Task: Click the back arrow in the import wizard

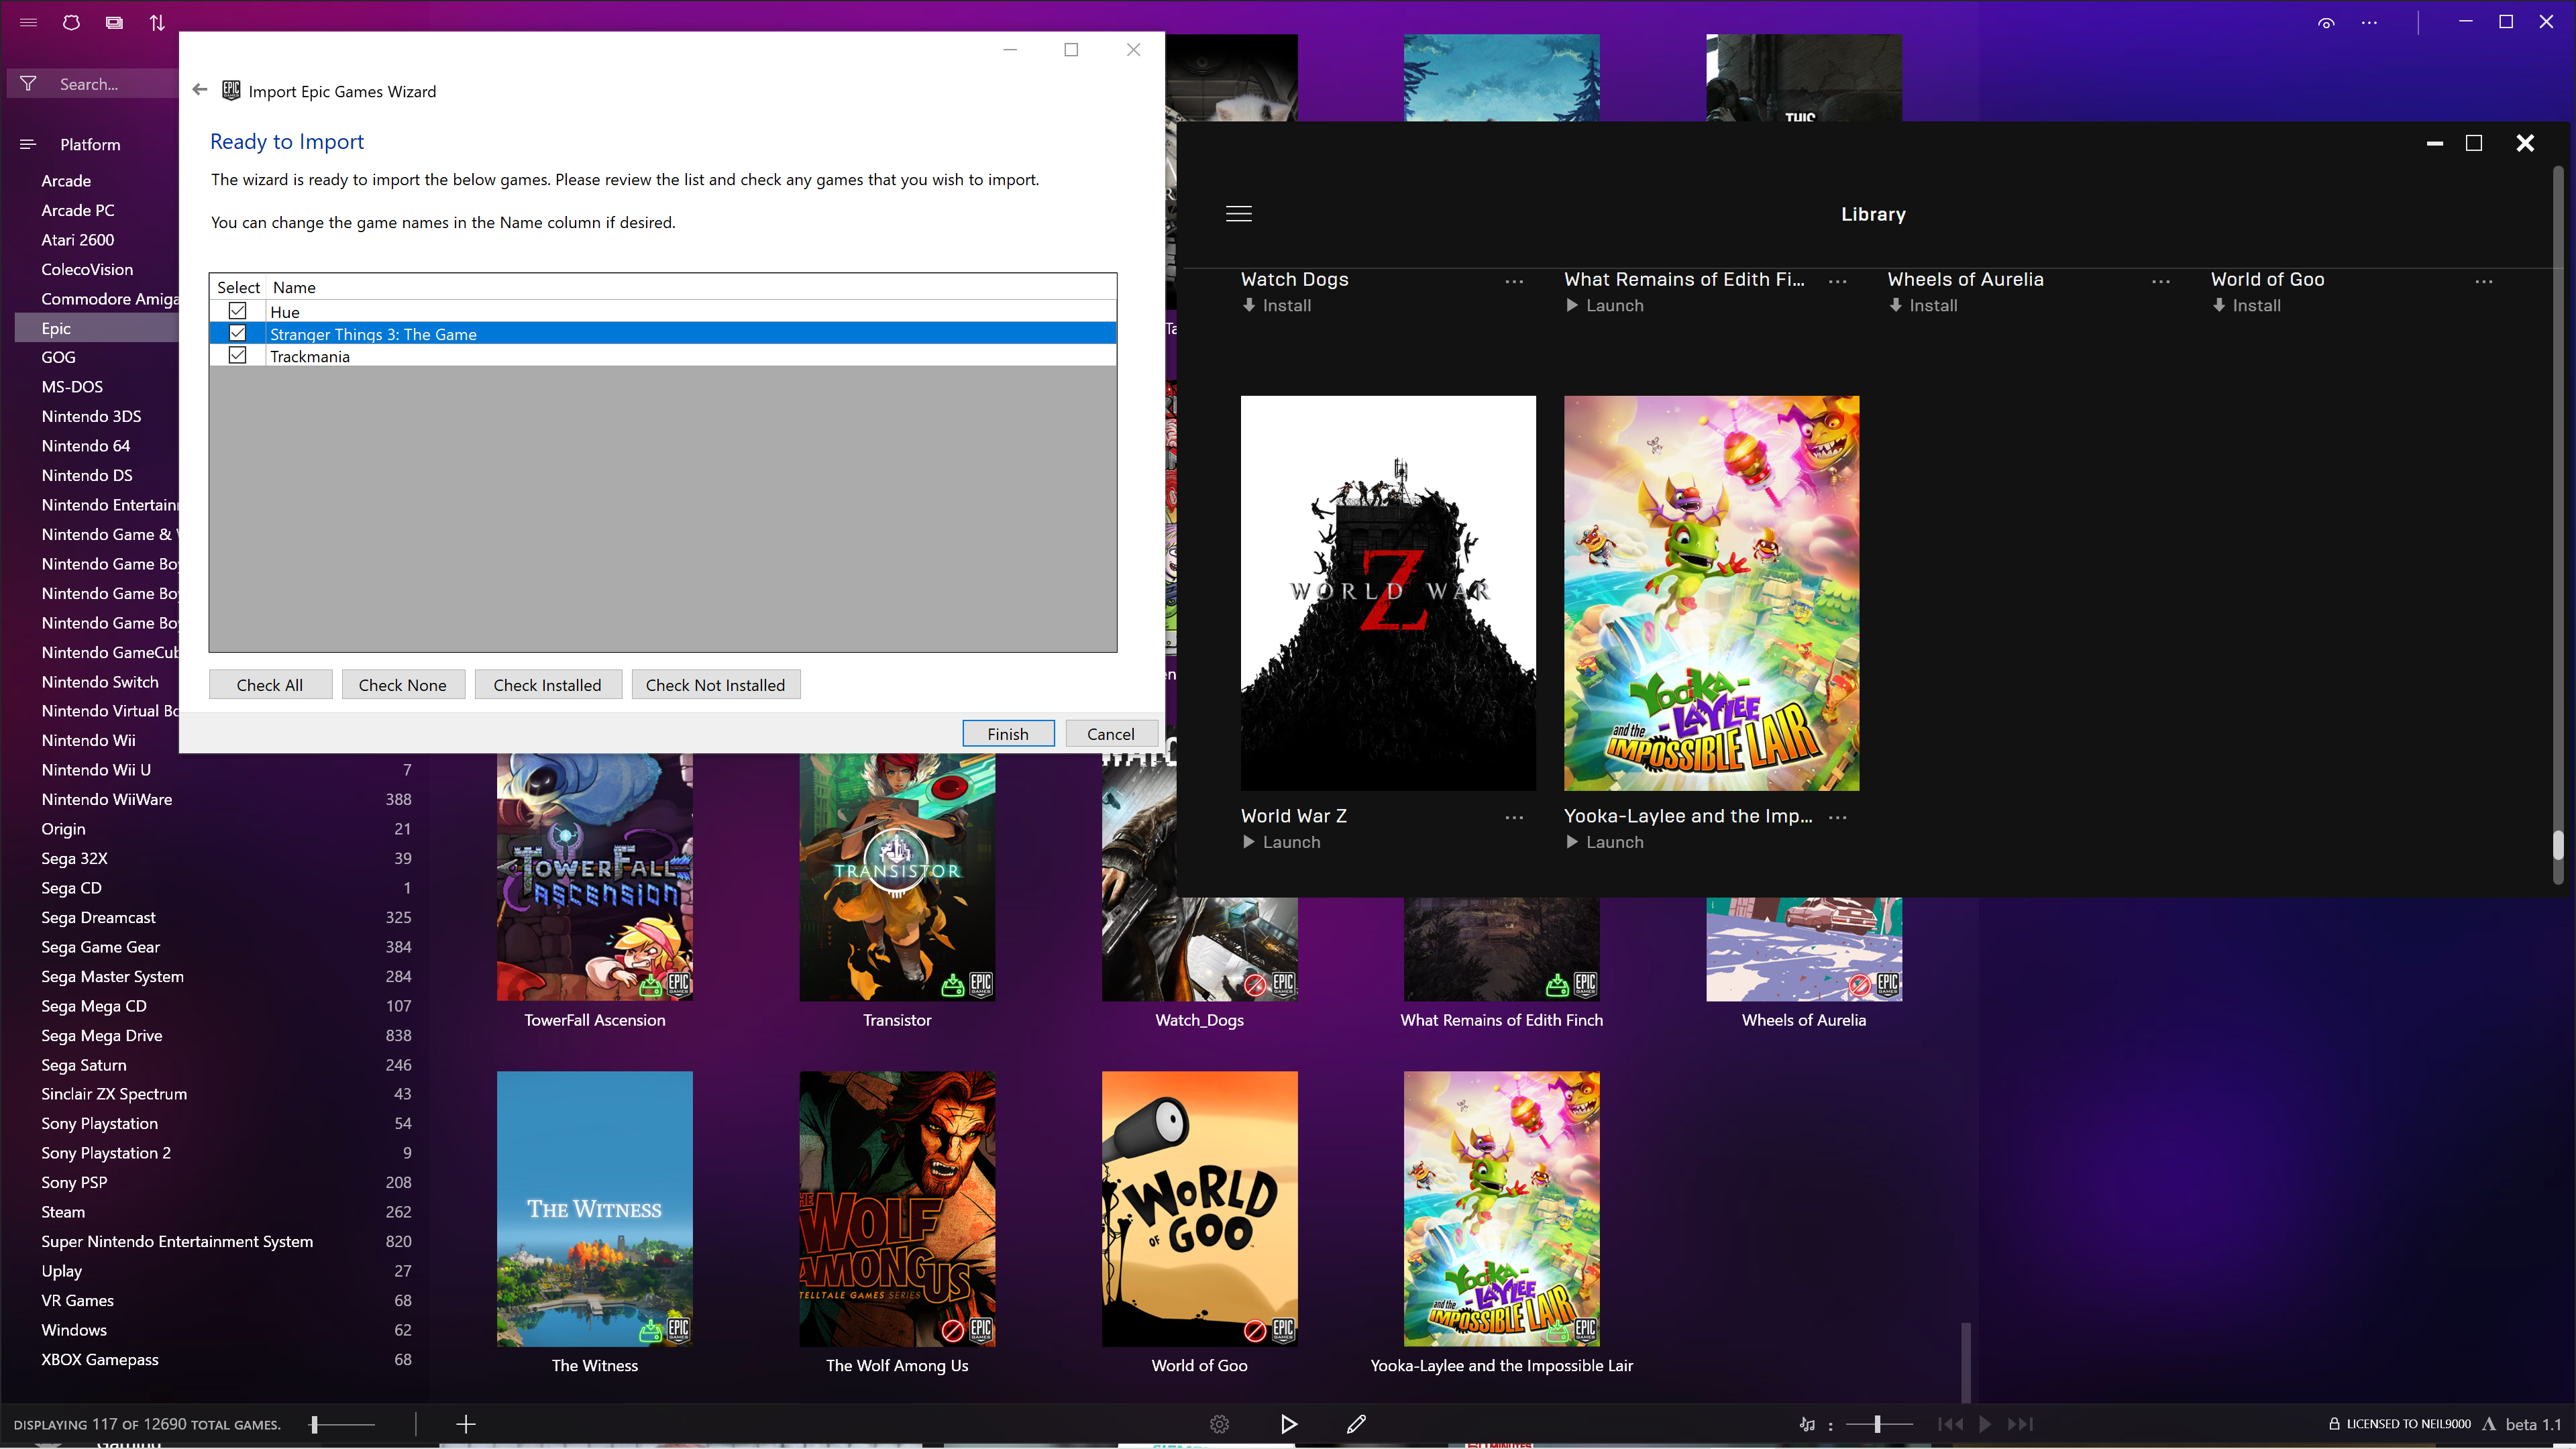Action: pyautogui.click(x=200, y=90)
